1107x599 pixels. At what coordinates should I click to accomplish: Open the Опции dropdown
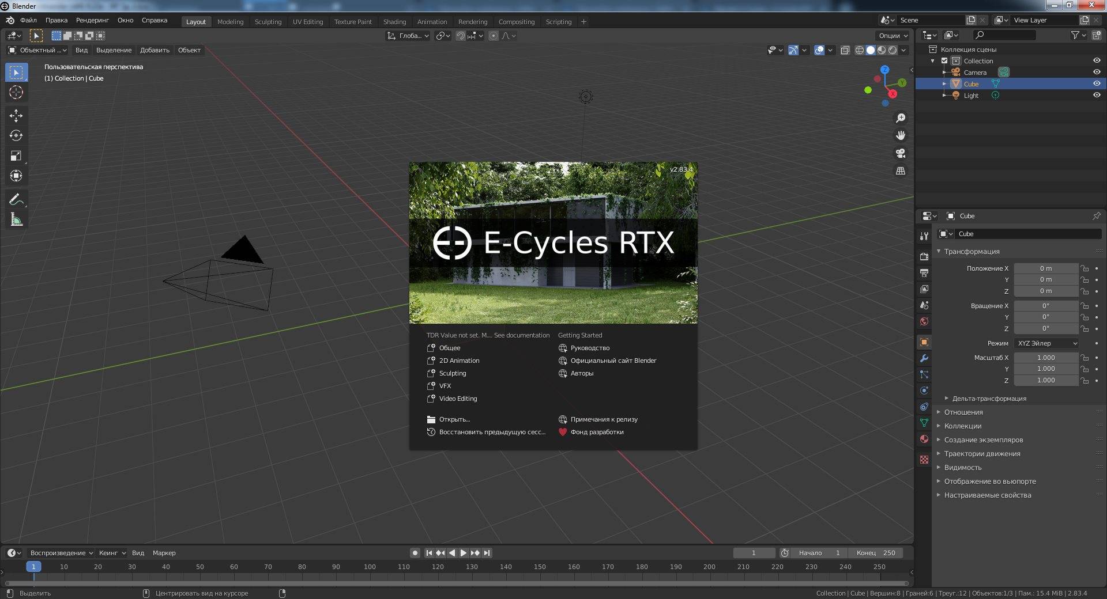coord(893,36)
